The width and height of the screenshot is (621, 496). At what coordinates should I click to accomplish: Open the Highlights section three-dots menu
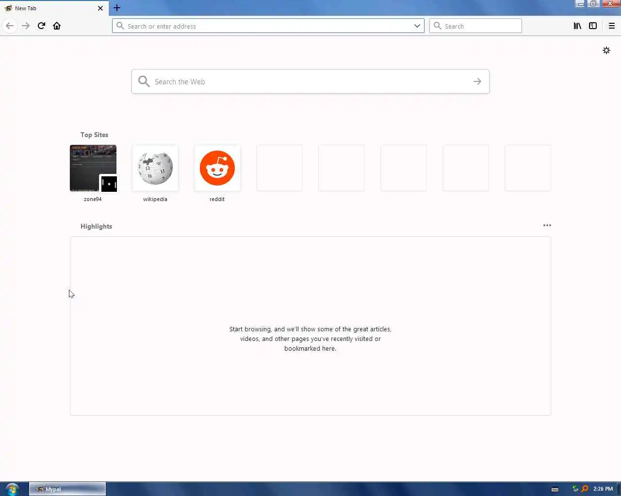547,225
